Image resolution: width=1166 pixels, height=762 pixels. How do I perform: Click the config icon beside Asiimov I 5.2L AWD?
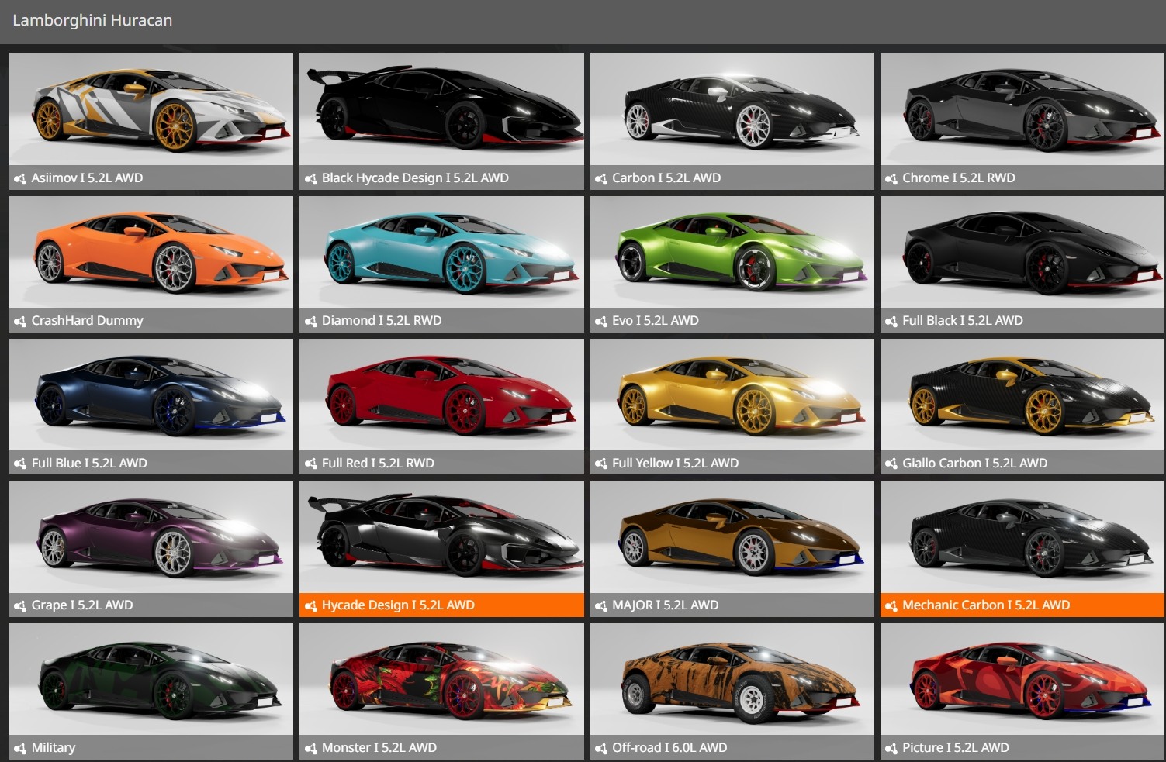20,179
